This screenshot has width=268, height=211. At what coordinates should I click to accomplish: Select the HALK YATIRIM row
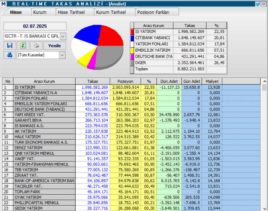[131, 137]
